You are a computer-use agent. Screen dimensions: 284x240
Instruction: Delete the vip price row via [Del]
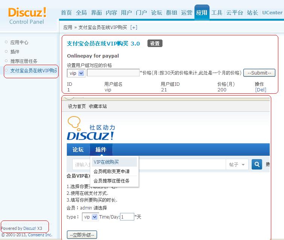260,90
